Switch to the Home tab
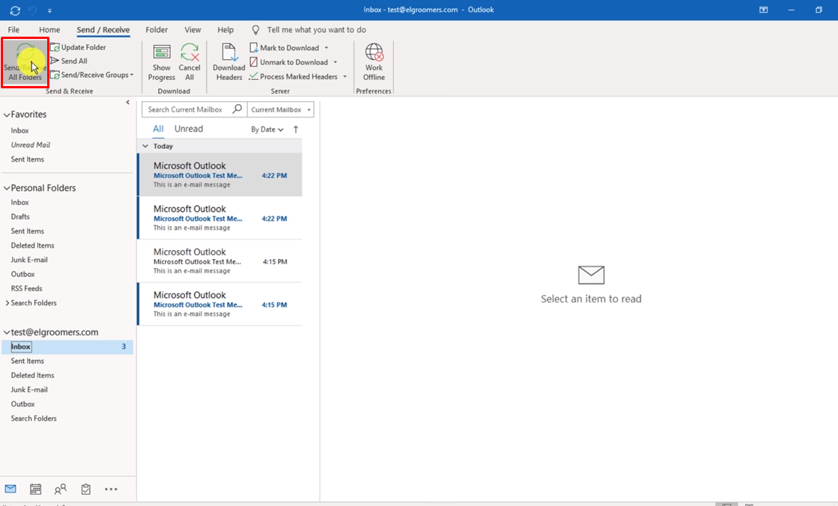The image size is (838, 506). 49,30
